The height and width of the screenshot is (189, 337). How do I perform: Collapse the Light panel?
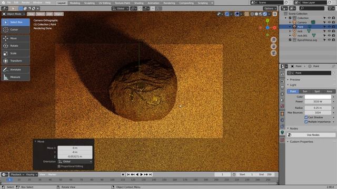pyautogui.click(x=293, y=85)
